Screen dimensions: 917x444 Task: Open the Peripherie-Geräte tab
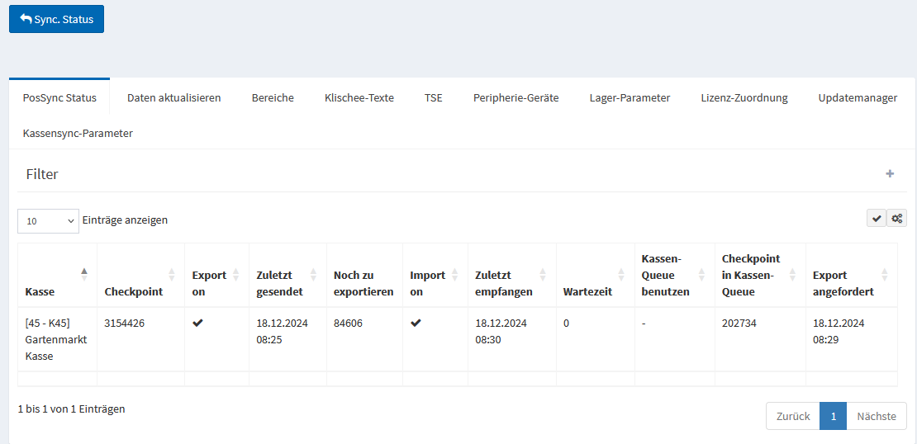point(516,97)
